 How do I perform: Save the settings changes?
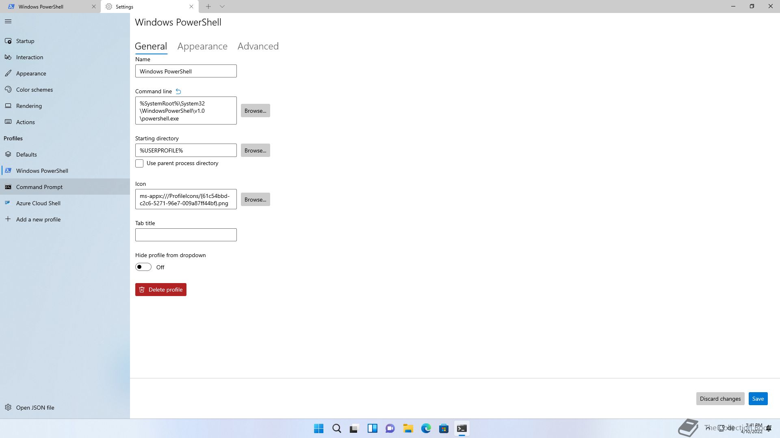[x=758, y=399]
